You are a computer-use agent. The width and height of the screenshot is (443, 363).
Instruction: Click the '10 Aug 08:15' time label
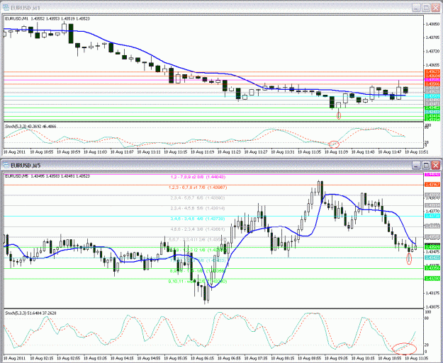(283, 359)
